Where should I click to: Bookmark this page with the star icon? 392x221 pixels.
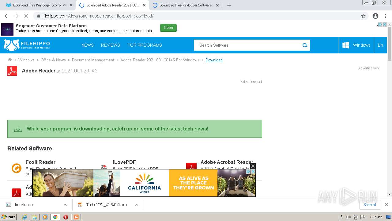point(363,16)
